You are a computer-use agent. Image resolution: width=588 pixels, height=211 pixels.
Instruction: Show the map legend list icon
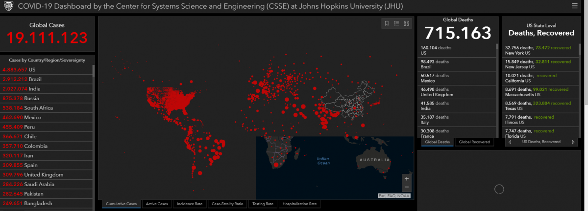pyautogui.click(x=396, y=23)
